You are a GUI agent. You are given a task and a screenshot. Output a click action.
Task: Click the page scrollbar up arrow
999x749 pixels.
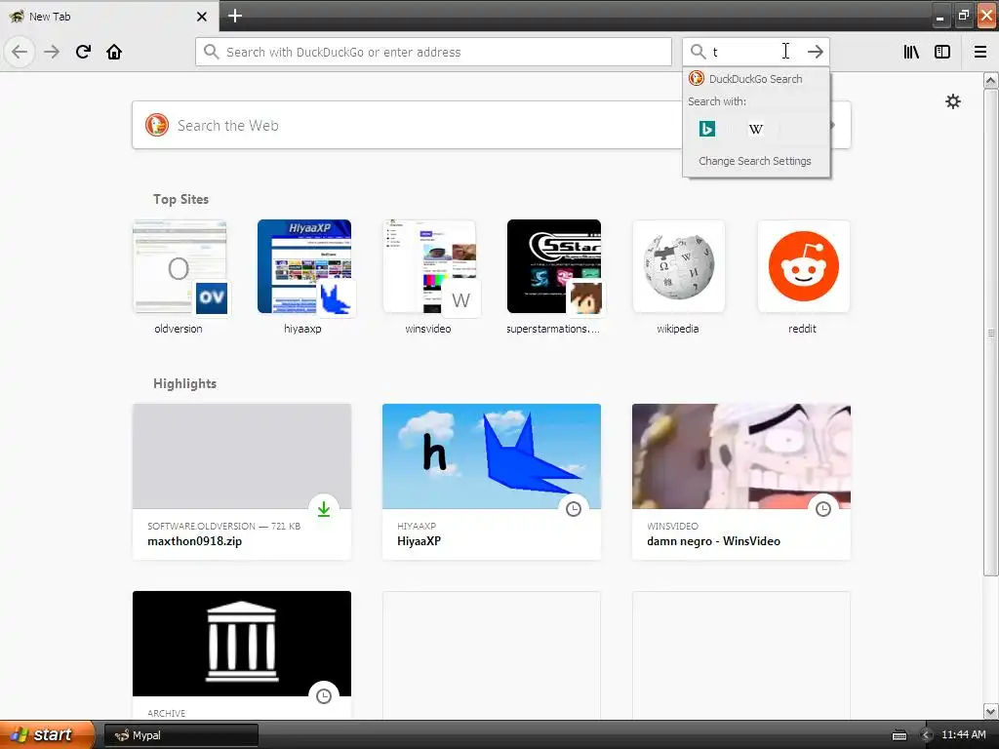click(x=990, y=80)
